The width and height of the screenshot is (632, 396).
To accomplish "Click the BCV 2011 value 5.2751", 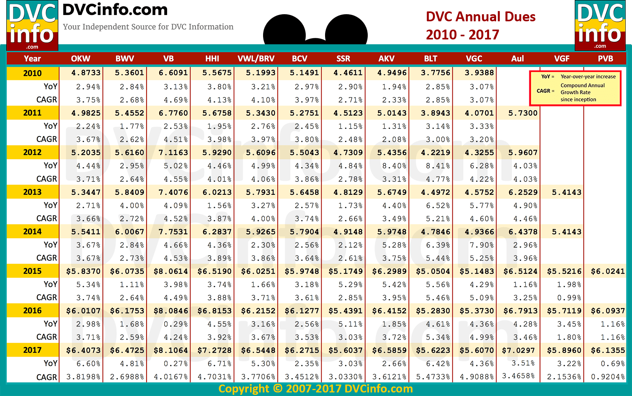I will point(304,113).
